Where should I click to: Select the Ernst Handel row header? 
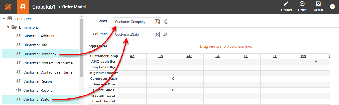pos(104,101)
